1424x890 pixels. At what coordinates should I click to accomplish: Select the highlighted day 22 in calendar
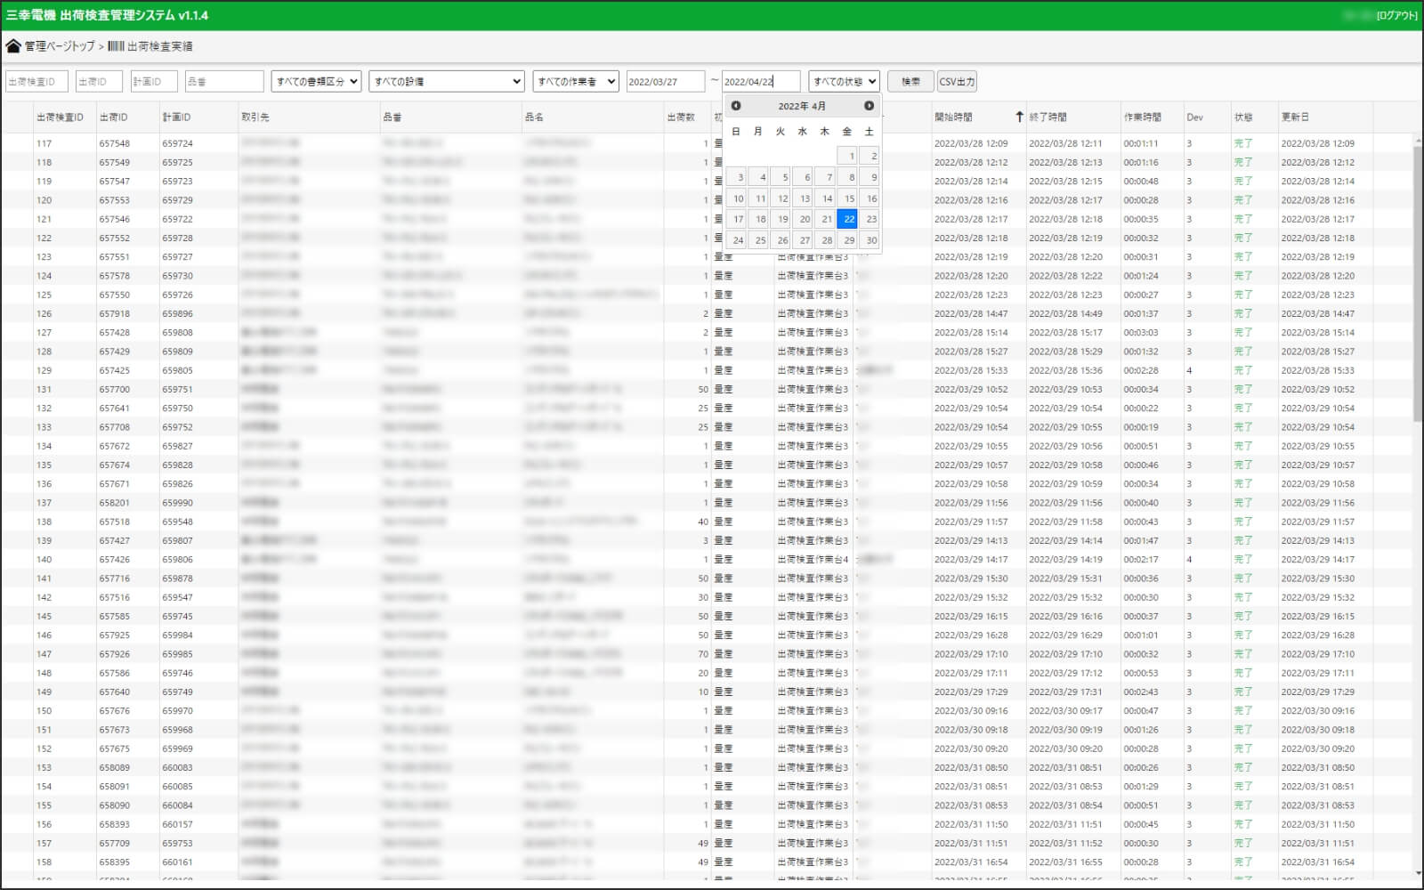(847, 218)
